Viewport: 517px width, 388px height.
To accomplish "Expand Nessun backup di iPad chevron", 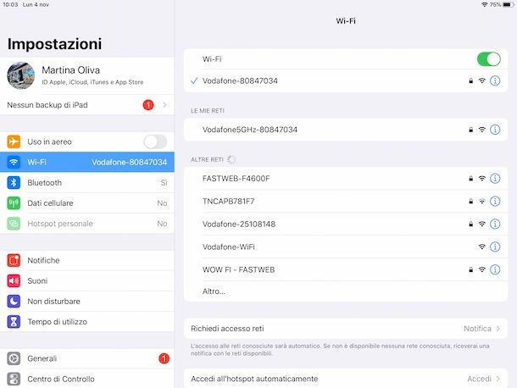I will [164, 105].
